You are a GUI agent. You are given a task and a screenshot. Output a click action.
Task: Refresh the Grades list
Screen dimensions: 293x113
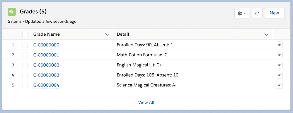[257, 13]
